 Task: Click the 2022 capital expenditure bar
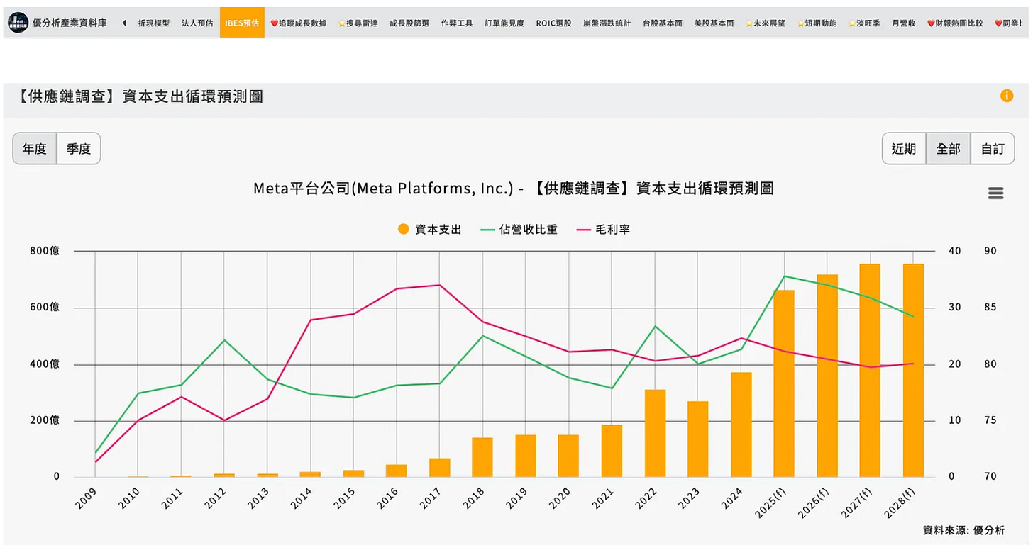point(655,433)
